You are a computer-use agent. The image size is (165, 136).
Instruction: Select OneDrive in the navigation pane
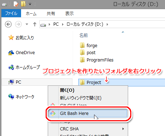coord(25,53)
